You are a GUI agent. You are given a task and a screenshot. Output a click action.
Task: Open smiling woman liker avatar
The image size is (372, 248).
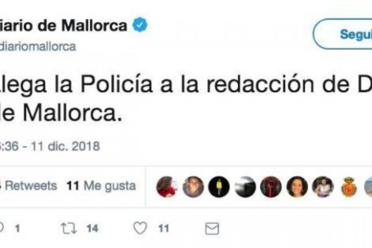tap(297, 187)
